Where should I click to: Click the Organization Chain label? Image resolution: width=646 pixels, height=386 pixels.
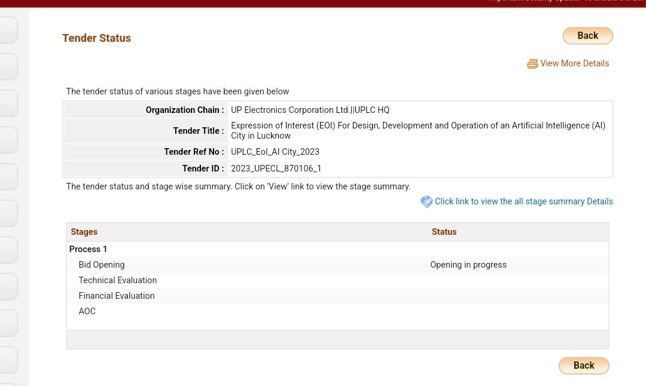click(185, 110)
